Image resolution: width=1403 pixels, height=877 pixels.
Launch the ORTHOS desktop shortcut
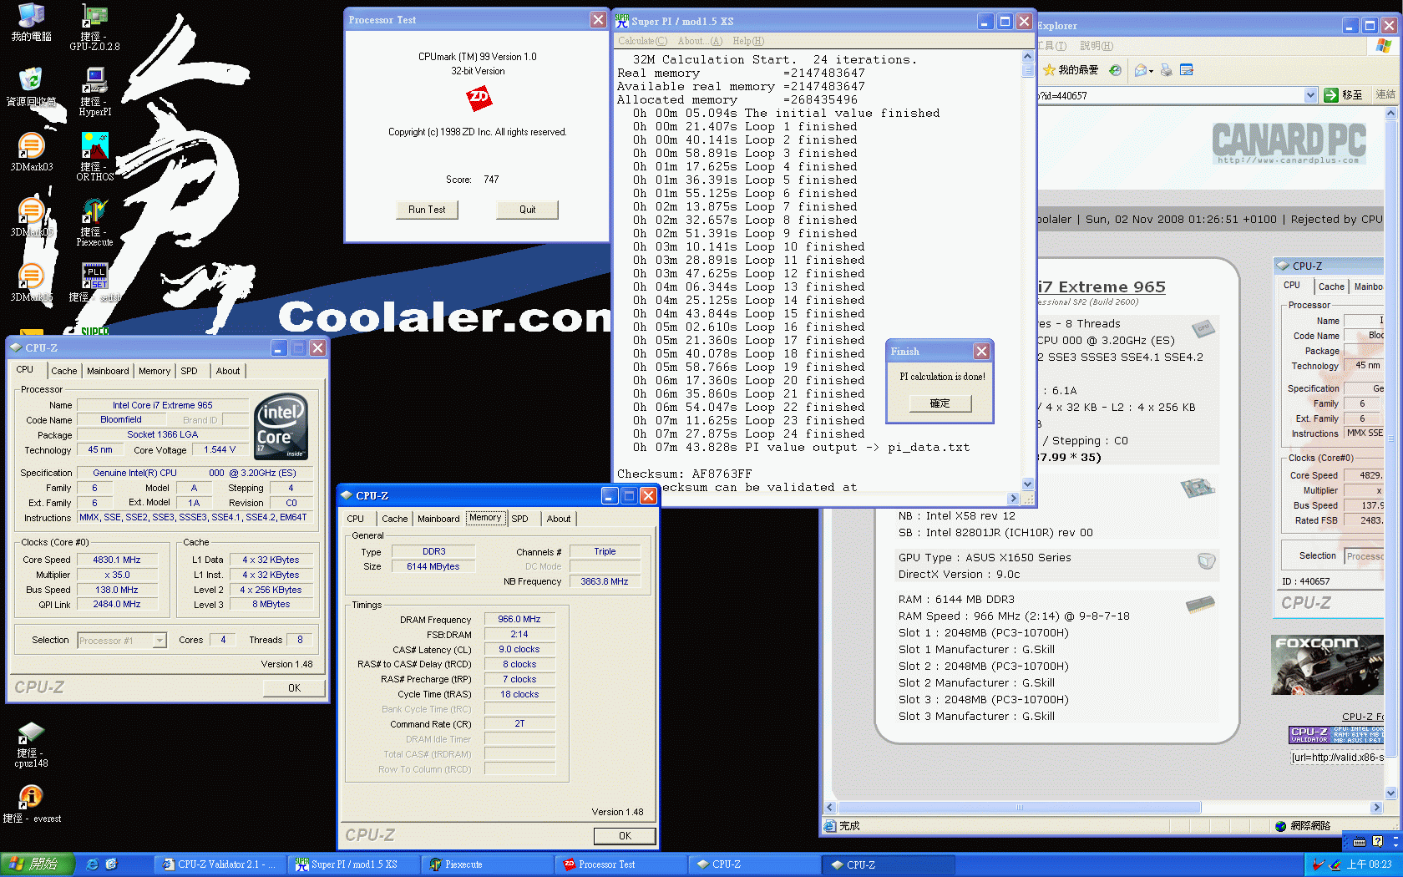(x=94, y=157)
